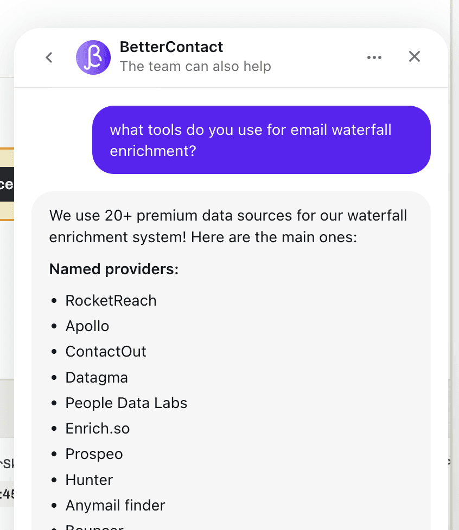Viewport: 459px width, 530px height.
Task: Click 'ContactOut' in the provider list
Action: tap(106, 351)
